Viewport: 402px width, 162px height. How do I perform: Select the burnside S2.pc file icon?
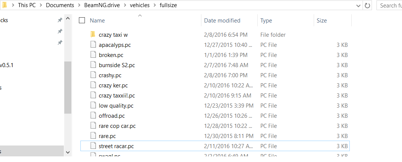click(x=93, y=65)
